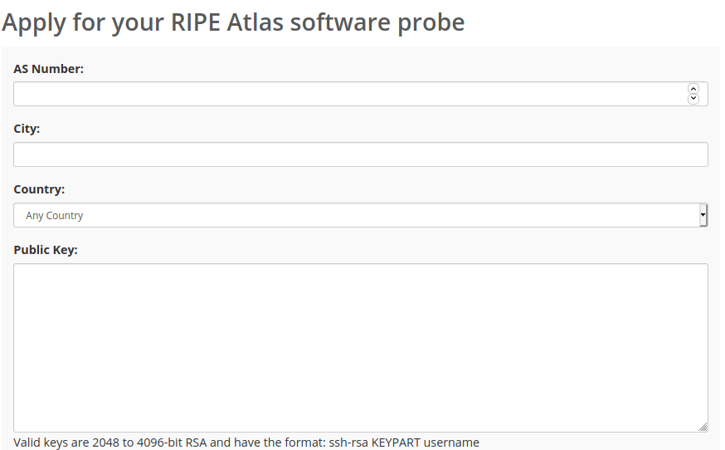
Task: Click inside the City text field
Action: click(x=361, y=154)
